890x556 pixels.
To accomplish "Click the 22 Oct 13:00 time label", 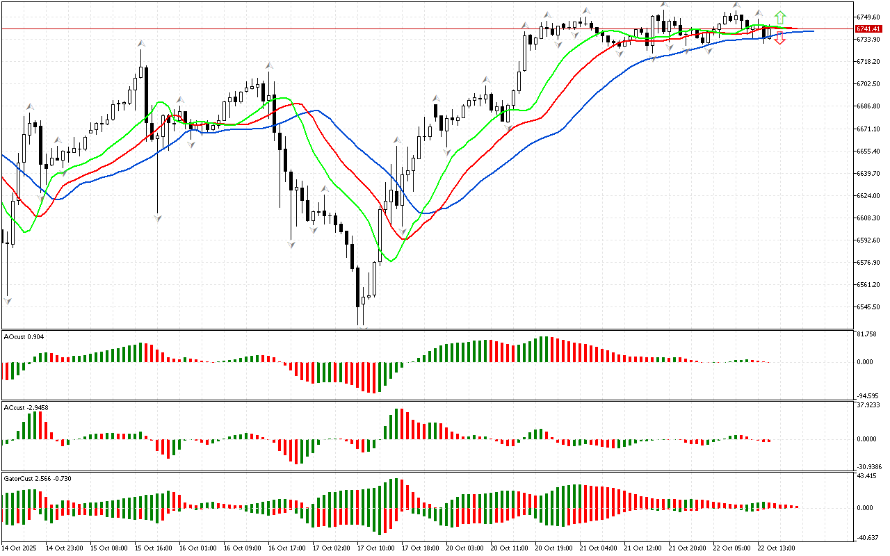I will pos(775,548).
